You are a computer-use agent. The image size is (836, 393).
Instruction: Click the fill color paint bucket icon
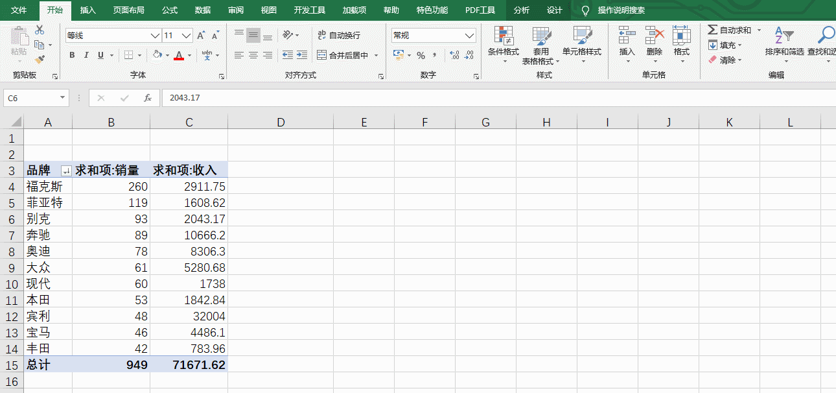point(157,55)
